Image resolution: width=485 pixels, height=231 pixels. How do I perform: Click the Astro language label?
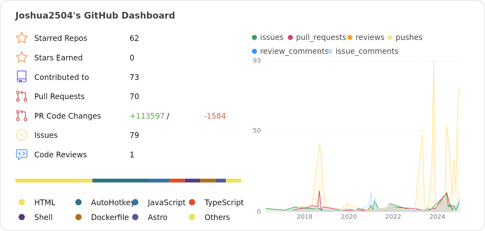click(x=158, y=217)
